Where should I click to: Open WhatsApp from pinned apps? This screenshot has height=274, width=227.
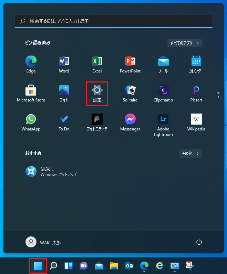(x=31, y=122)
